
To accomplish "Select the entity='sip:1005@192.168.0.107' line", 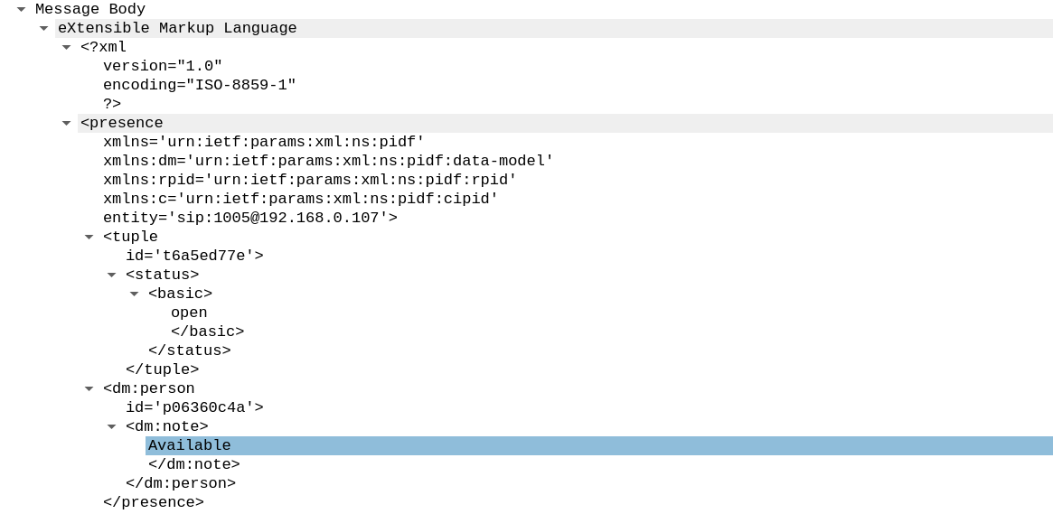I will pos(249,218).
